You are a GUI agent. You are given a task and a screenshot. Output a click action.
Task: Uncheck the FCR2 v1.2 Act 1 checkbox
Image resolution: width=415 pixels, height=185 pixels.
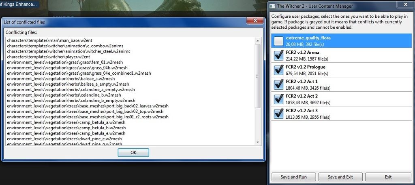point(278,84)
